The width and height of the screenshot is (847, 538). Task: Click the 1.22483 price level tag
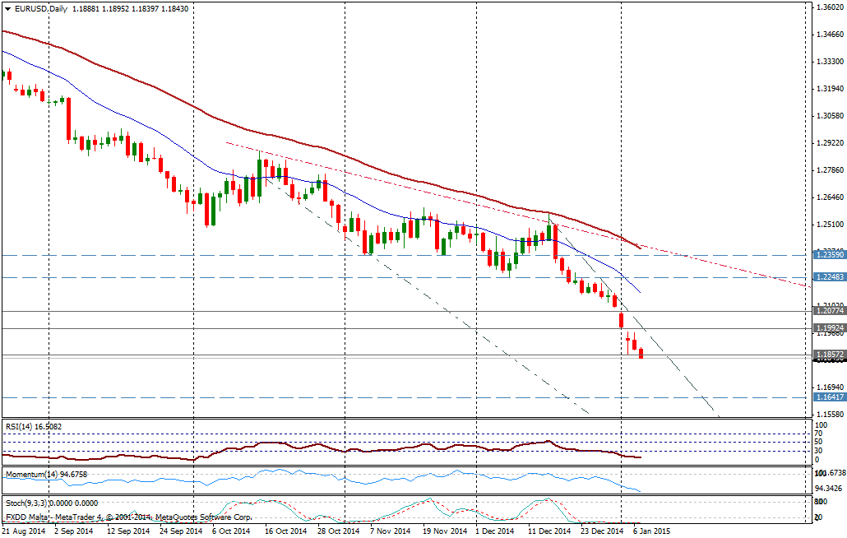829,277
